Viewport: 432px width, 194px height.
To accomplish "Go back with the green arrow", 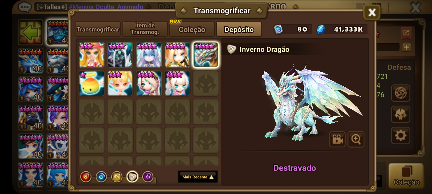I will coord(31,32).
